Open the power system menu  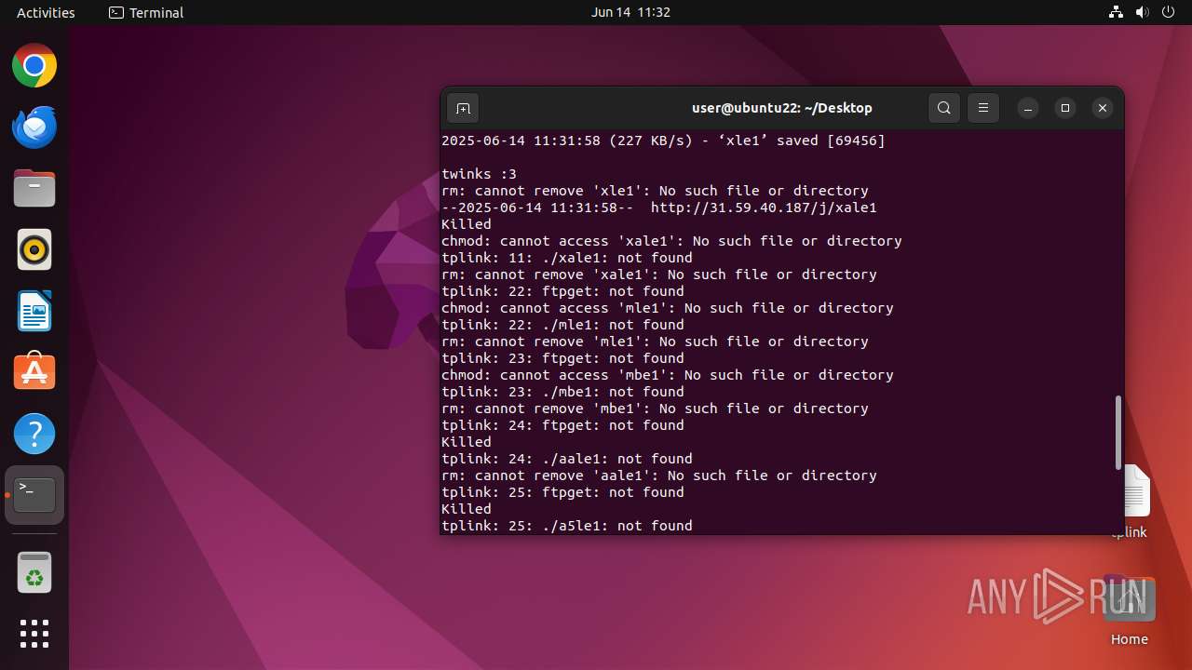1169,12
